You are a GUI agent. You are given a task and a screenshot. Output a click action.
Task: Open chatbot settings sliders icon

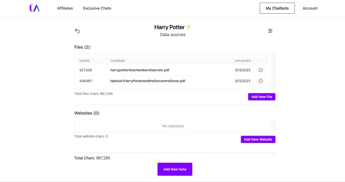coord(270,30)
